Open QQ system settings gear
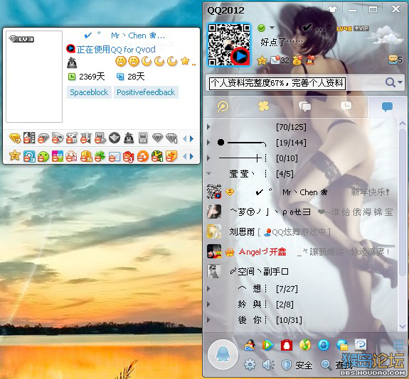The height and width of the screenshot is (379, 409). coord(250,364)
